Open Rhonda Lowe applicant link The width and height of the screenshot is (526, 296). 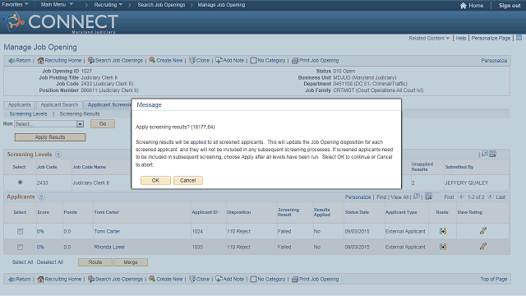(x=109, y=247)
